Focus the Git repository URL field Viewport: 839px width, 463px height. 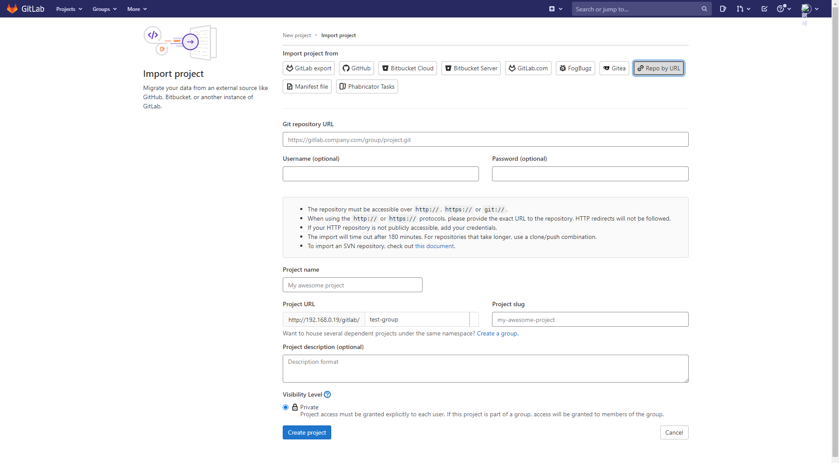click(x=485, y=139)
